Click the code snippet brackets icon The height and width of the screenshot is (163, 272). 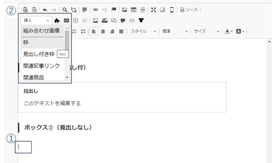pyautogui.click(x=132, y=20)
